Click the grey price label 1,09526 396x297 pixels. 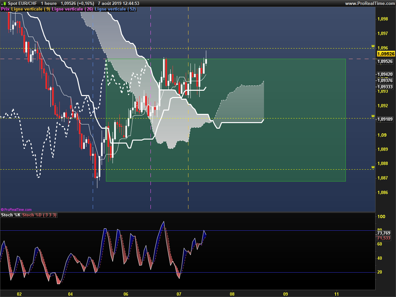pyautogui.click(x=385, y=61)
